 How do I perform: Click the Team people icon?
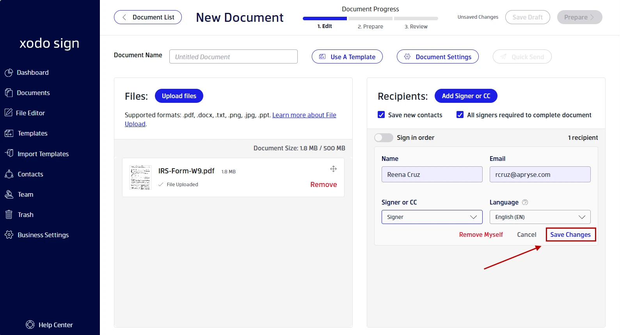9,194
